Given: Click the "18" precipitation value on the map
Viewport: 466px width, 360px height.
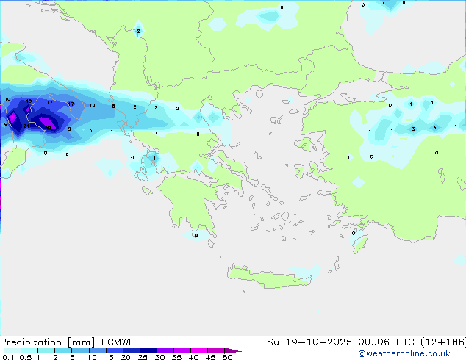Looking at the screenshot, I should (x=29, y=101).
